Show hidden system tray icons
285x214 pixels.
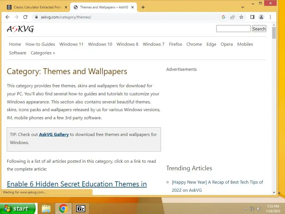click(245, 209)
